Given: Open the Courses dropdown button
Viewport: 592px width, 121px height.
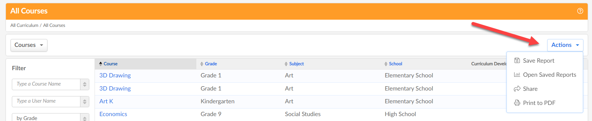Looking at the screenshot, I should [29, 45].
